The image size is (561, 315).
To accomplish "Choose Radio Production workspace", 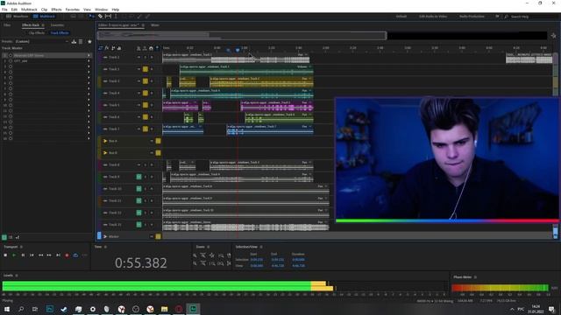I will click(472, 17).
